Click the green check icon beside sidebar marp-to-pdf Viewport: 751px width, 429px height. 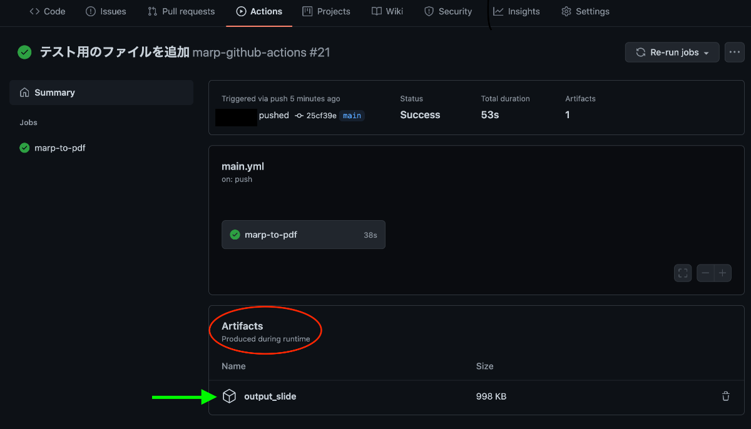pos(24,148)
